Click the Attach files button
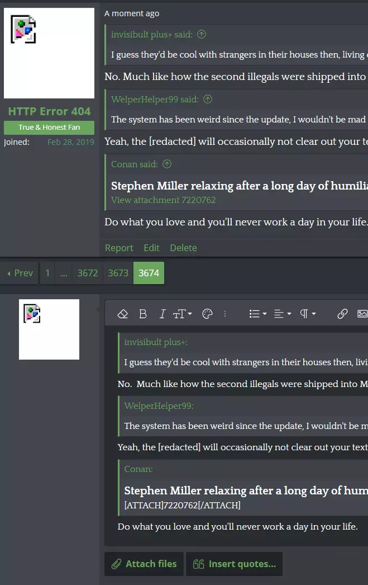The width and height of the screenshot is (368, 585). [x=144, y=564]
